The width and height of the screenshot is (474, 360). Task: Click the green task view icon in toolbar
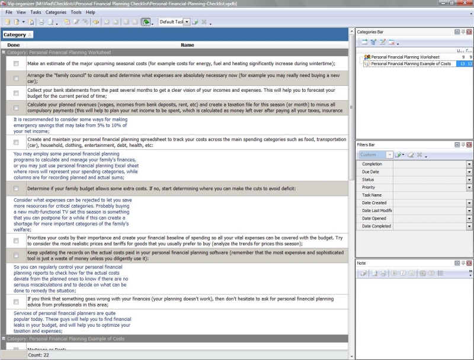[146, 22]
